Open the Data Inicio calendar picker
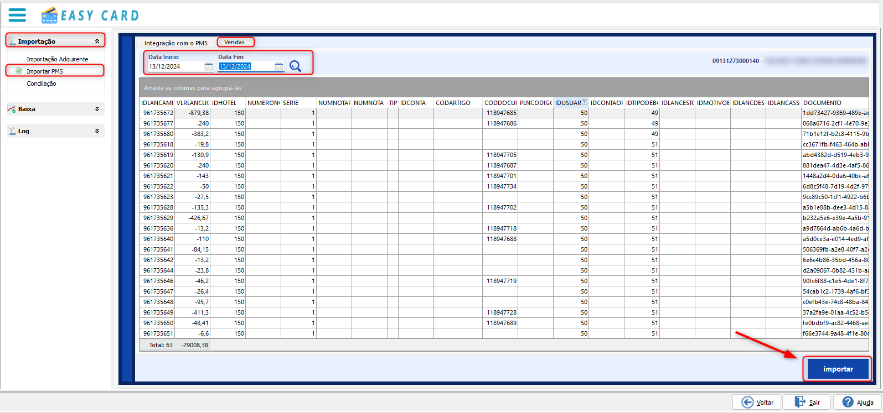883x413 pixels. (209, 66)
